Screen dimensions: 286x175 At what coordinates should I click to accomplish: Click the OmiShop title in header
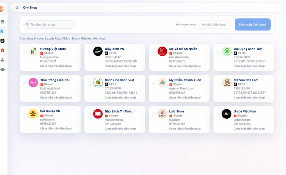point(30,8)
